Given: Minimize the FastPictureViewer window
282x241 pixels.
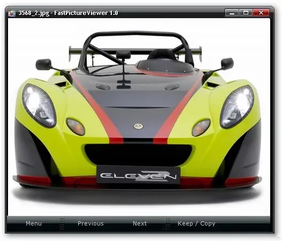Looking at the screenshot, I should [x=232, y=13].
